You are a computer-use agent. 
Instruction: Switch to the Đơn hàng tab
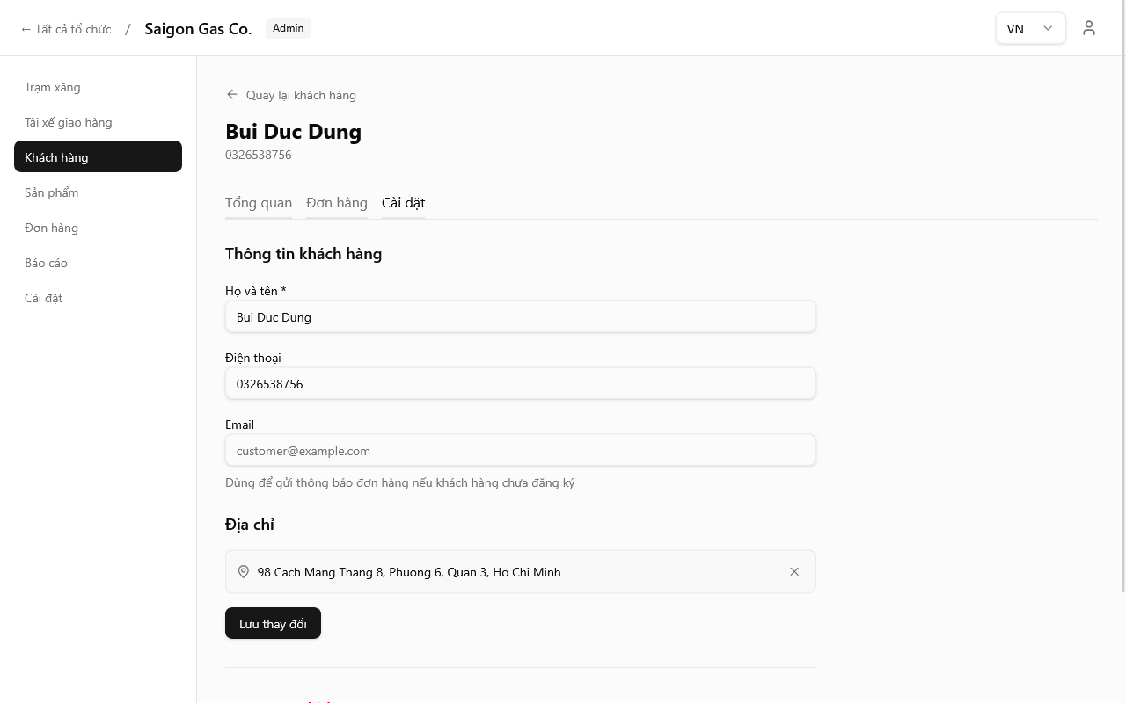[337, 203]
